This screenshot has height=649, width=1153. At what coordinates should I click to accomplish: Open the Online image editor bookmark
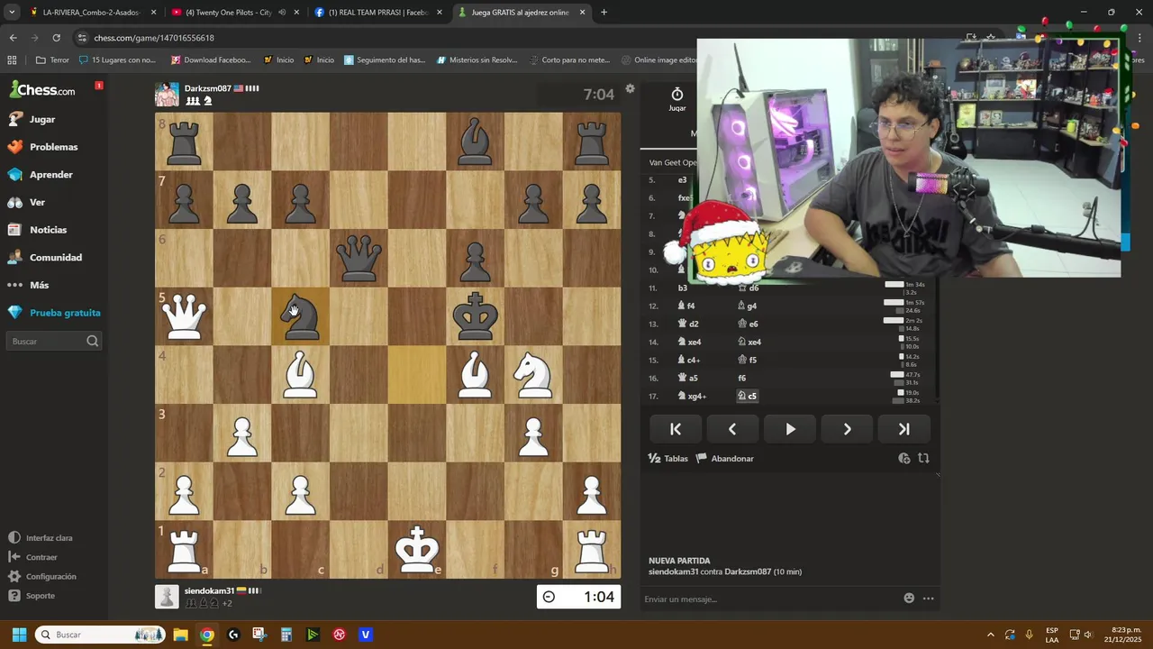pyautogui.click(x=658, y=60)
